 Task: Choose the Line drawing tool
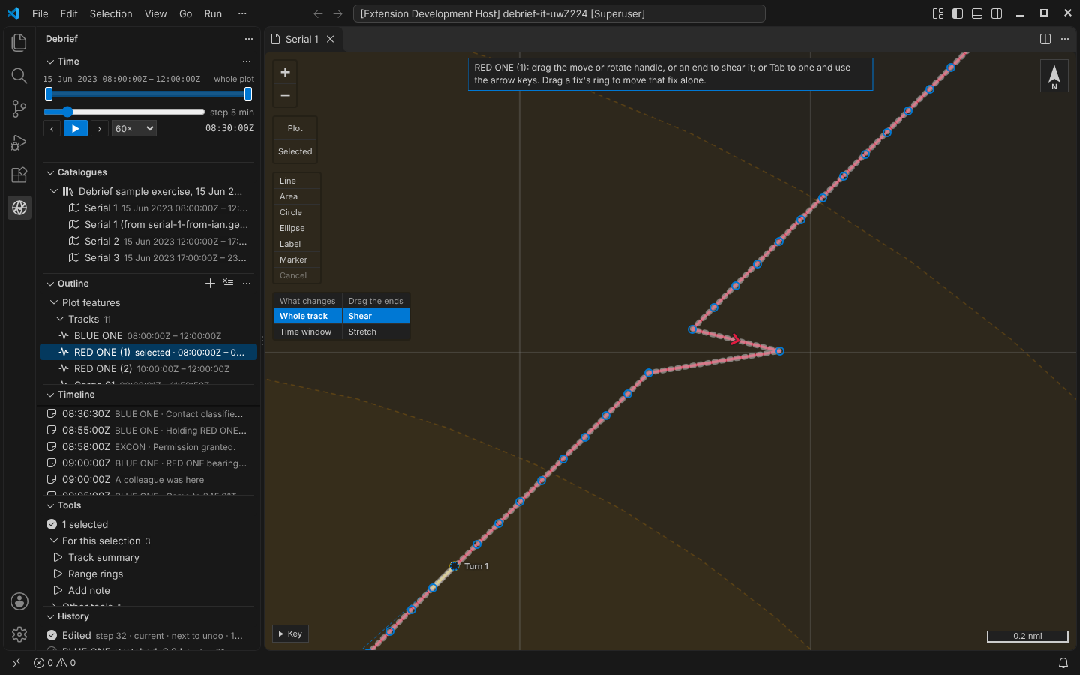click(x=297, y=181)
